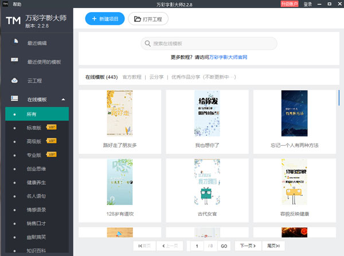Switch to the 云分享 tab
This screenshot has height=256, width=344.
(157, 77)
